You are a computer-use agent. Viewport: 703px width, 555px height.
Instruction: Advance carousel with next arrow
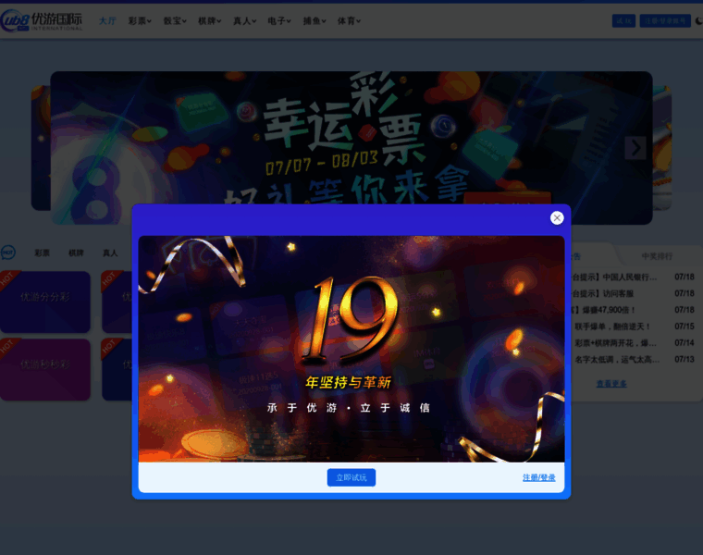coord(635,148)
